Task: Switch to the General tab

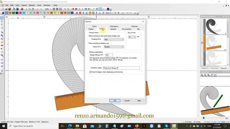Action: tap(113, 29)
